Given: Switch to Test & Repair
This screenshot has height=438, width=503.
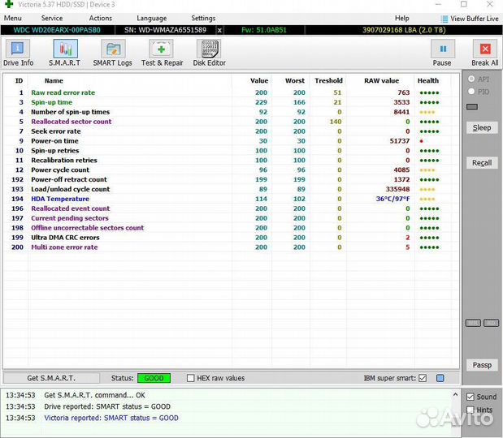Looking at the screenshot, I should (x=162, y=53).
